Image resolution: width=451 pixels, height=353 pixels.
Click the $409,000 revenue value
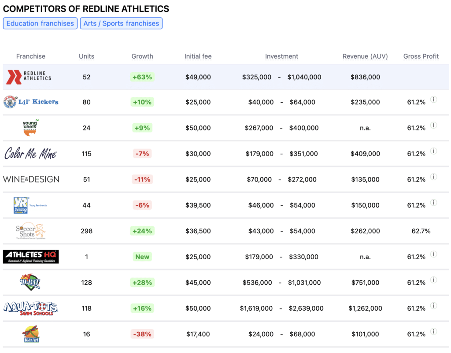coord(365,154)
